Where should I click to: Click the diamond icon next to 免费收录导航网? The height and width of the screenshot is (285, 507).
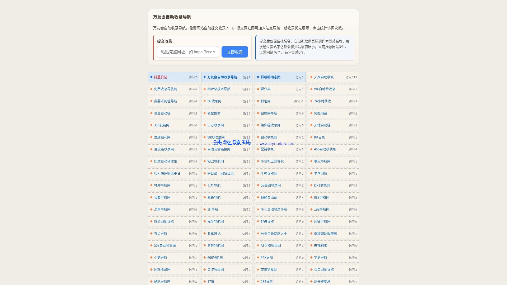point(151,89)
